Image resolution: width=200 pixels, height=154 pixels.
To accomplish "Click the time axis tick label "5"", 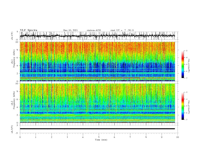I will 99,137.
